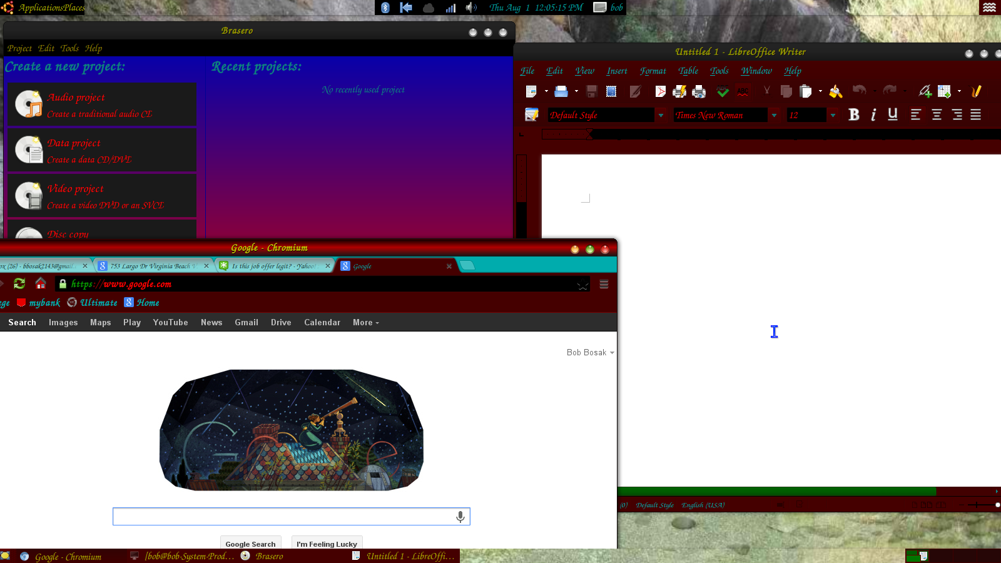Open the mybank bookmark
The image size is (1001, 563).
click(x=38, y=303)
